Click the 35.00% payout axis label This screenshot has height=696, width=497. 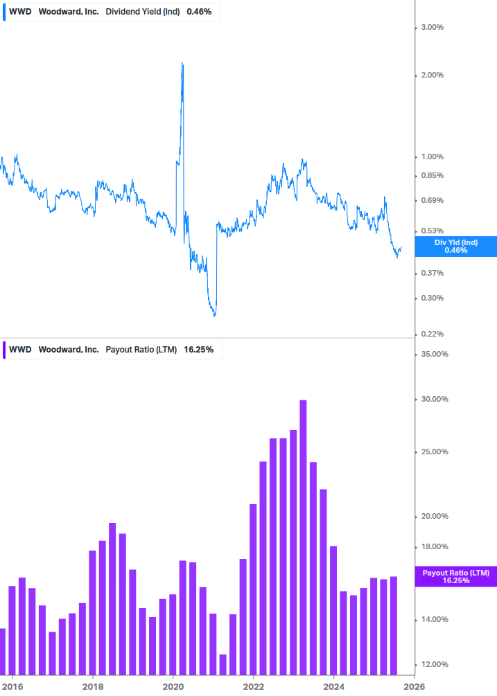[435, 354]
